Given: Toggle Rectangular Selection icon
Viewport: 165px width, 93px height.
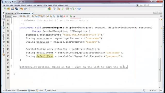Looking at the screenshot, I should (x=44, y=16).
